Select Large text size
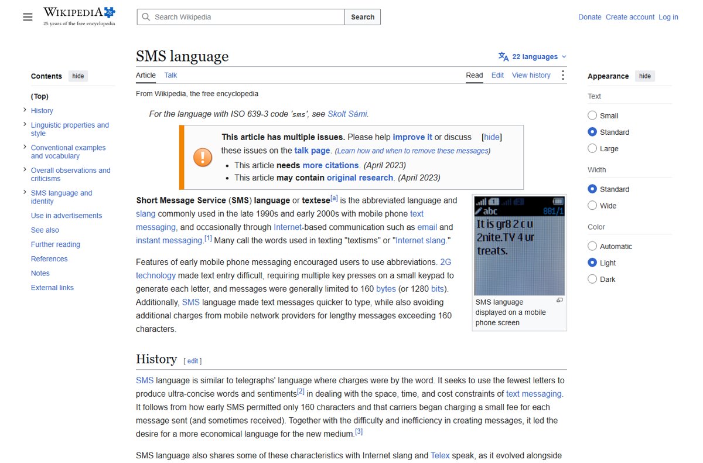 click(x=592, y=148)
